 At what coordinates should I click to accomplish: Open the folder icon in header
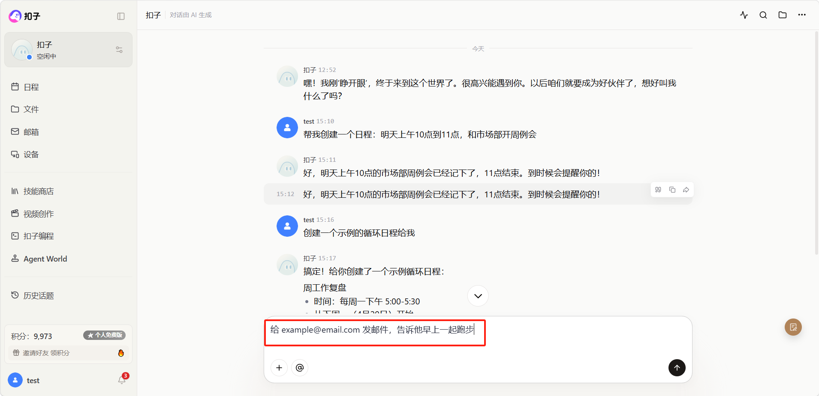pos(783,15)
